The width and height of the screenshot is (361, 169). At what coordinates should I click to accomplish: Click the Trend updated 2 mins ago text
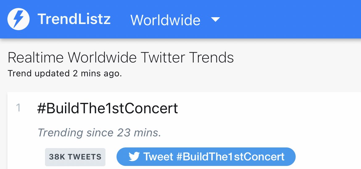[x=65, y=74]
